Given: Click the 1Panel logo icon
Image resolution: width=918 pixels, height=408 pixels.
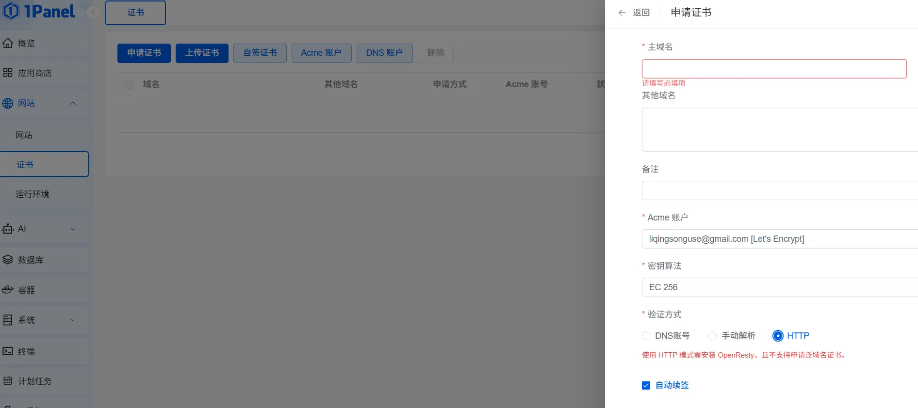Looking at the screenshot, I should 11,11.
